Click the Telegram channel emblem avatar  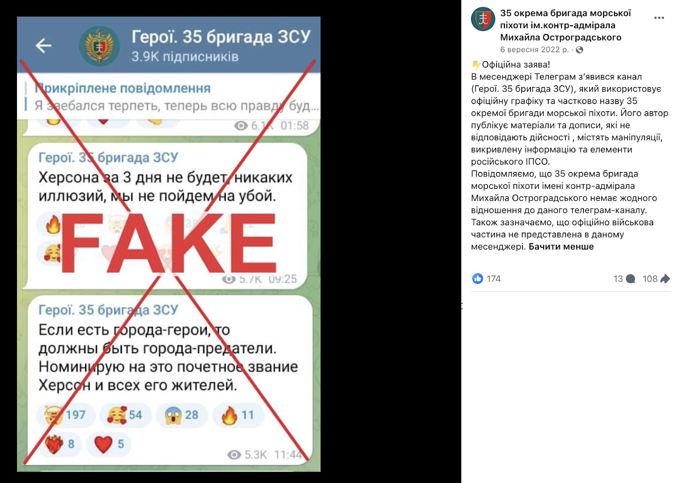tap(100, 46)
